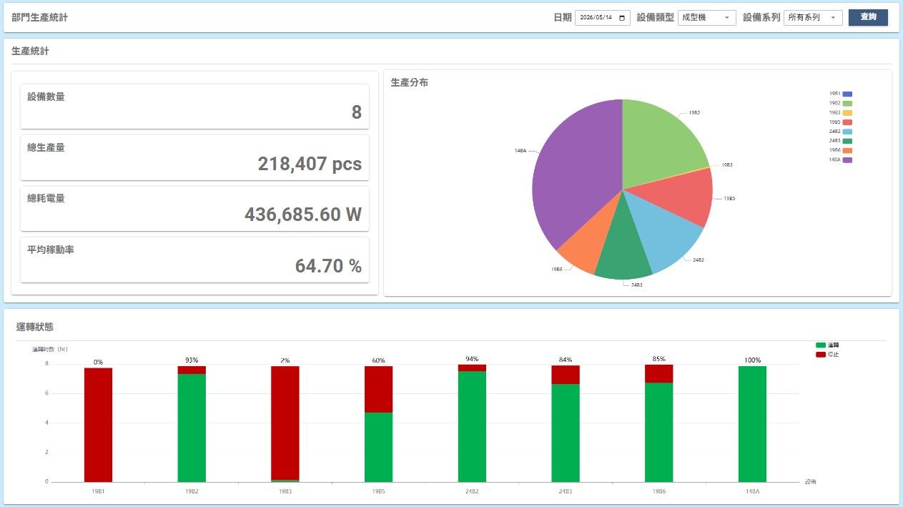The width and height of the screenshot is (903, 507).
Task: Toggle the 19B6 entry in the pie legend
Action: pyautogui.click(x=841, y=150)
